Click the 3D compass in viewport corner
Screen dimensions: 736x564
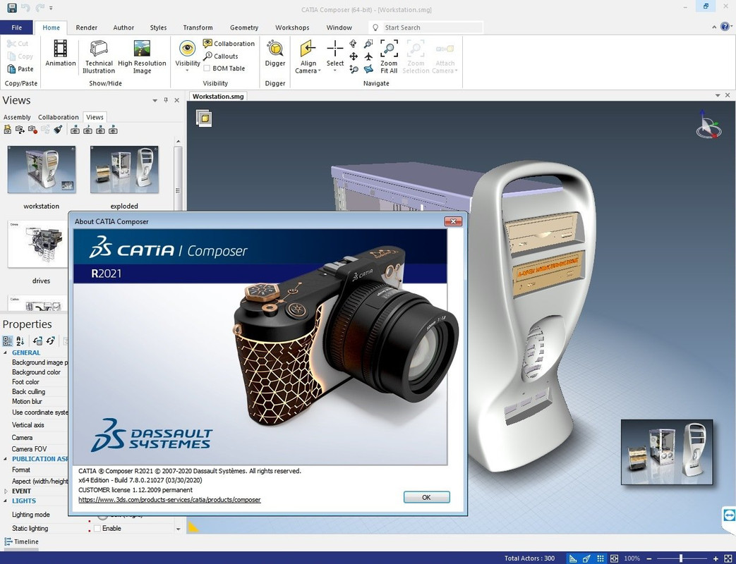[707, 124]
